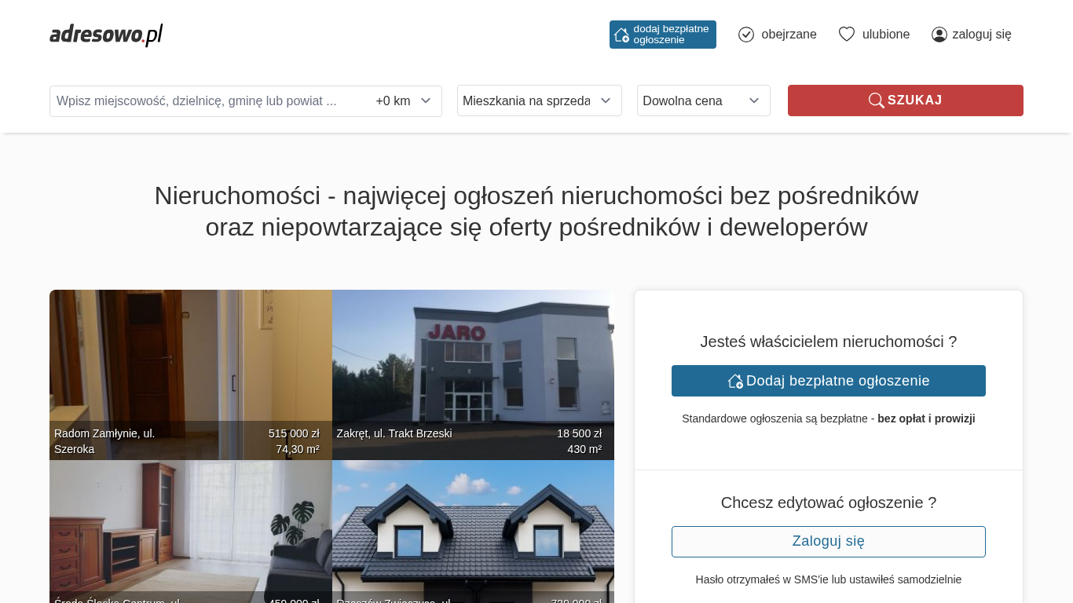Open the obejrzane viewed listings link
This screenshot has height=603, width=1073.
pos(778,35)
